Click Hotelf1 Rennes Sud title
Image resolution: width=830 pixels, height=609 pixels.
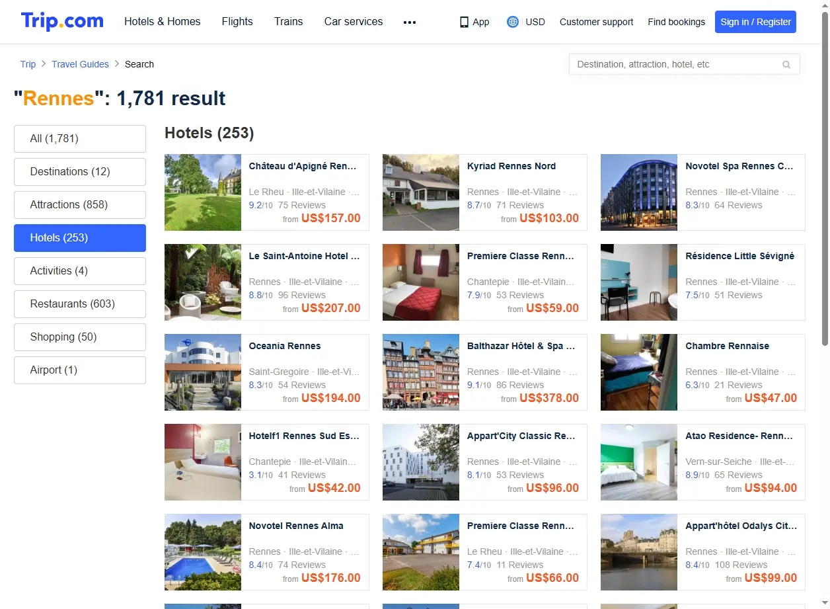[x=304, y=436]
